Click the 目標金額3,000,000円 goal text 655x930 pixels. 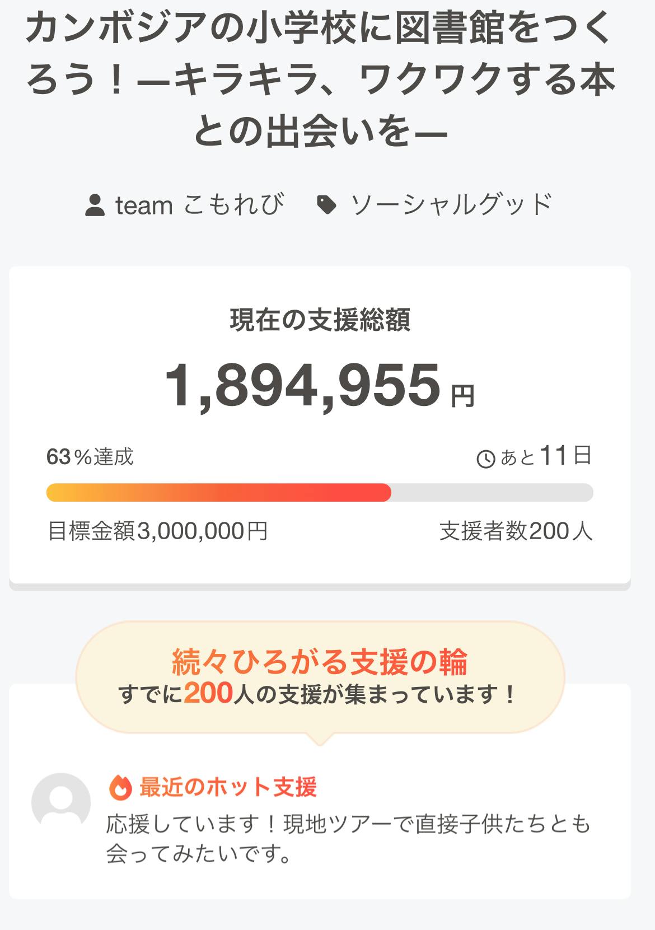(x=158, y=531)
